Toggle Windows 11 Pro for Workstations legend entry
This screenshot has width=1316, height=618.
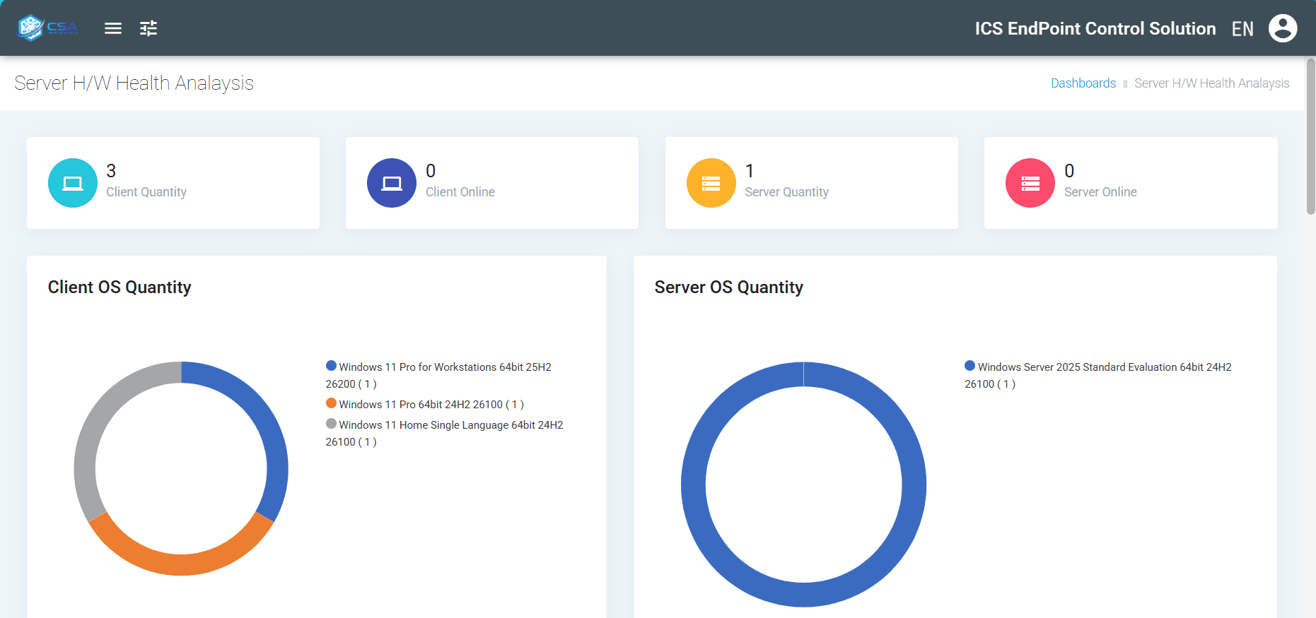point(438,375)
